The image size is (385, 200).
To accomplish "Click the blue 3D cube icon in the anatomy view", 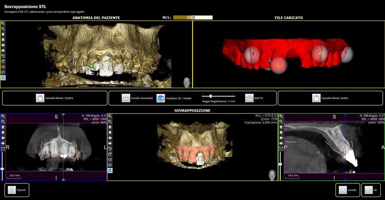I will [x=3, y=78].
